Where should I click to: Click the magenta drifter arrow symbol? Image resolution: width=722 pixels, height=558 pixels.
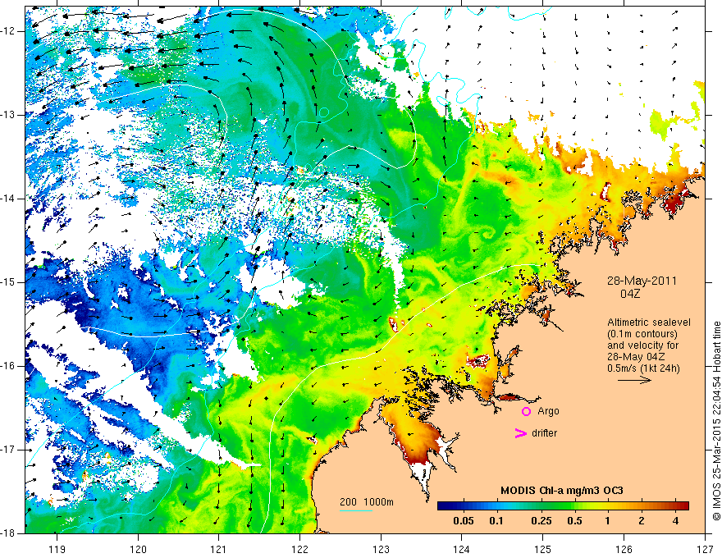coord(520,433)
